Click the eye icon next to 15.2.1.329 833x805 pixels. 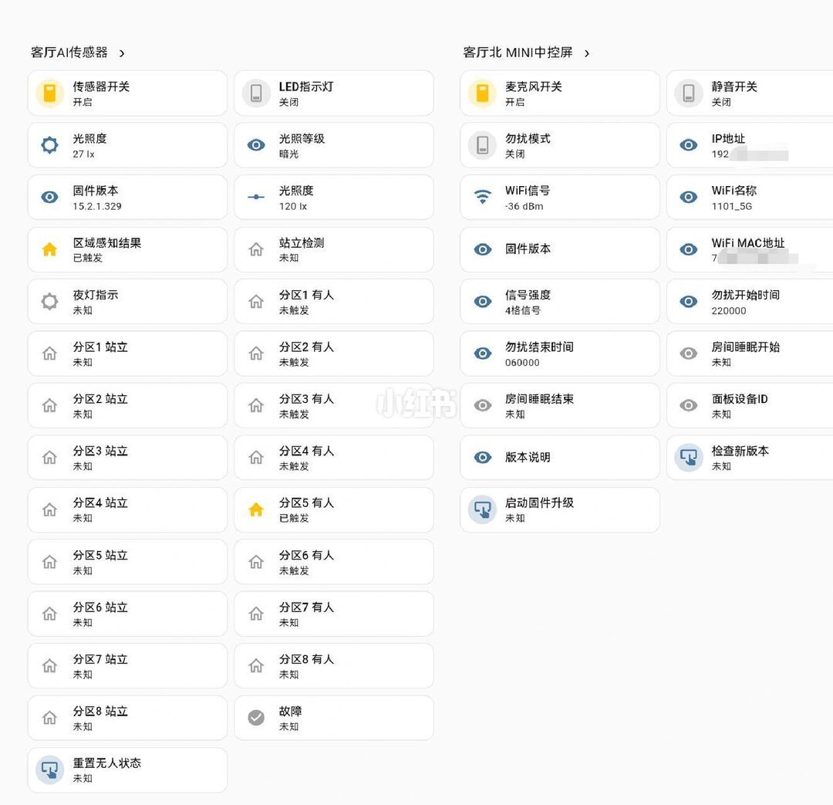(50, 198)
